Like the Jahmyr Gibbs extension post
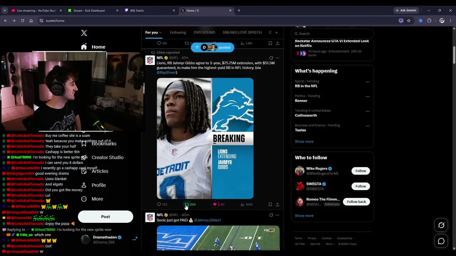The image size is (456, 256). [215, 204]
